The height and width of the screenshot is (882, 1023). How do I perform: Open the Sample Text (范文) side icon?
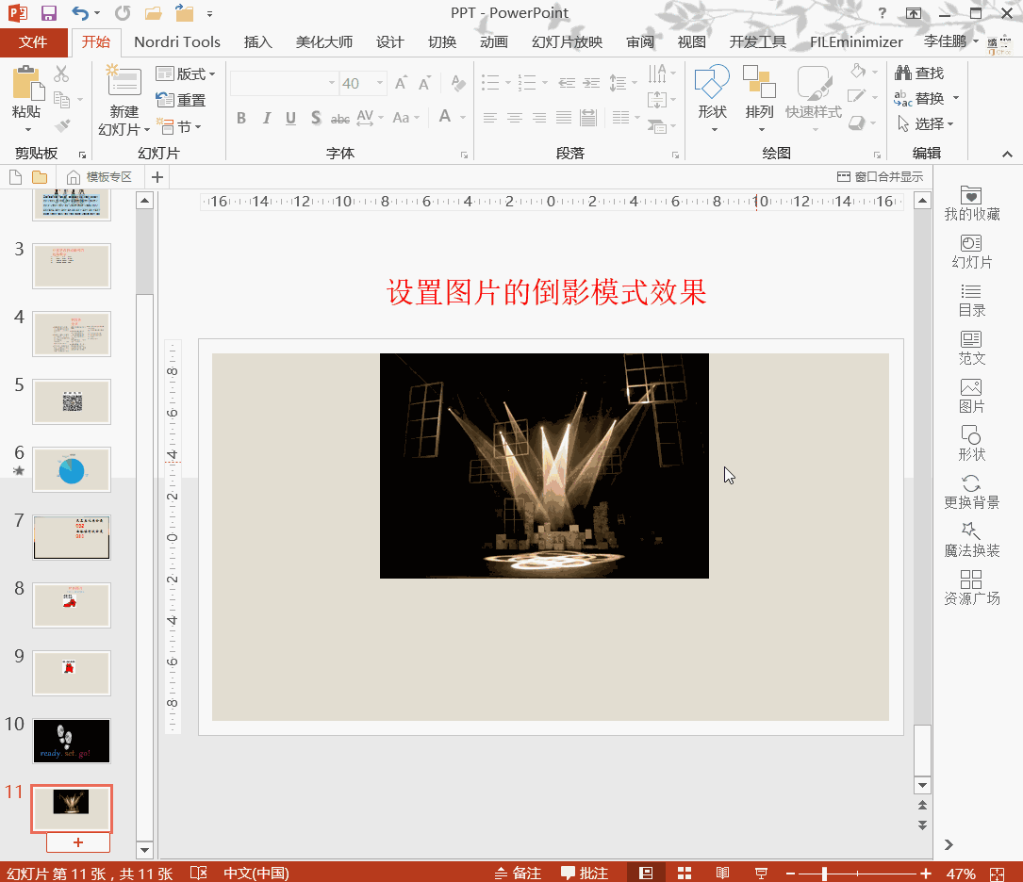point(971,349)
